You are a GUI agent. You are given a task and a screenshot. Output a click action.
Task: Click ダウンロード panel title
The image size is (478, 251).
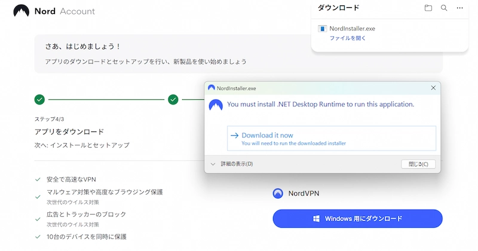click(338, 8)
